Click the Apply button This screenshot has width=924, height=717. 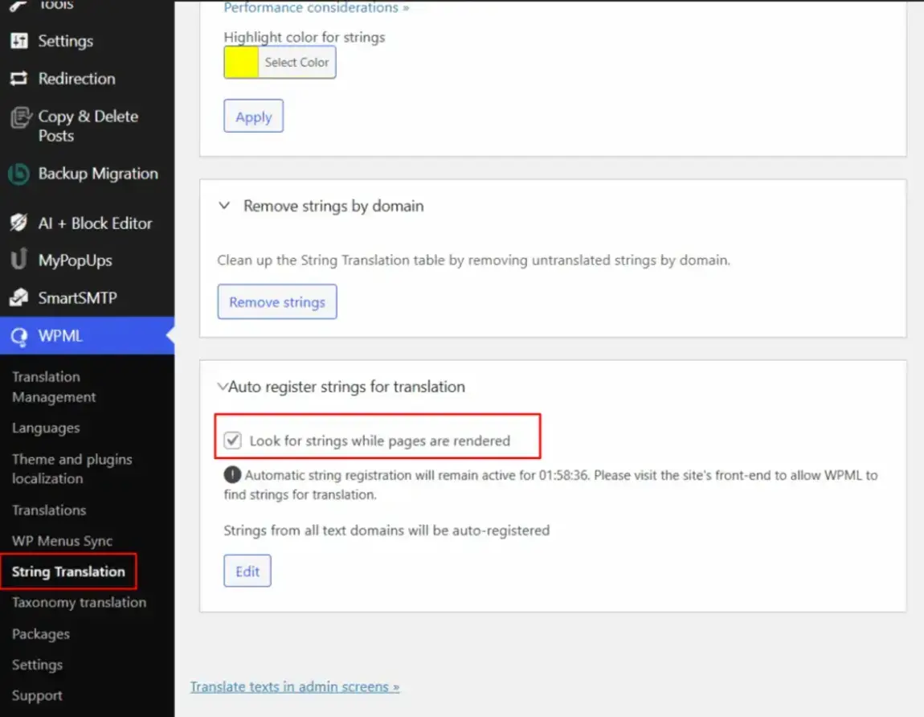pos(253,117)
